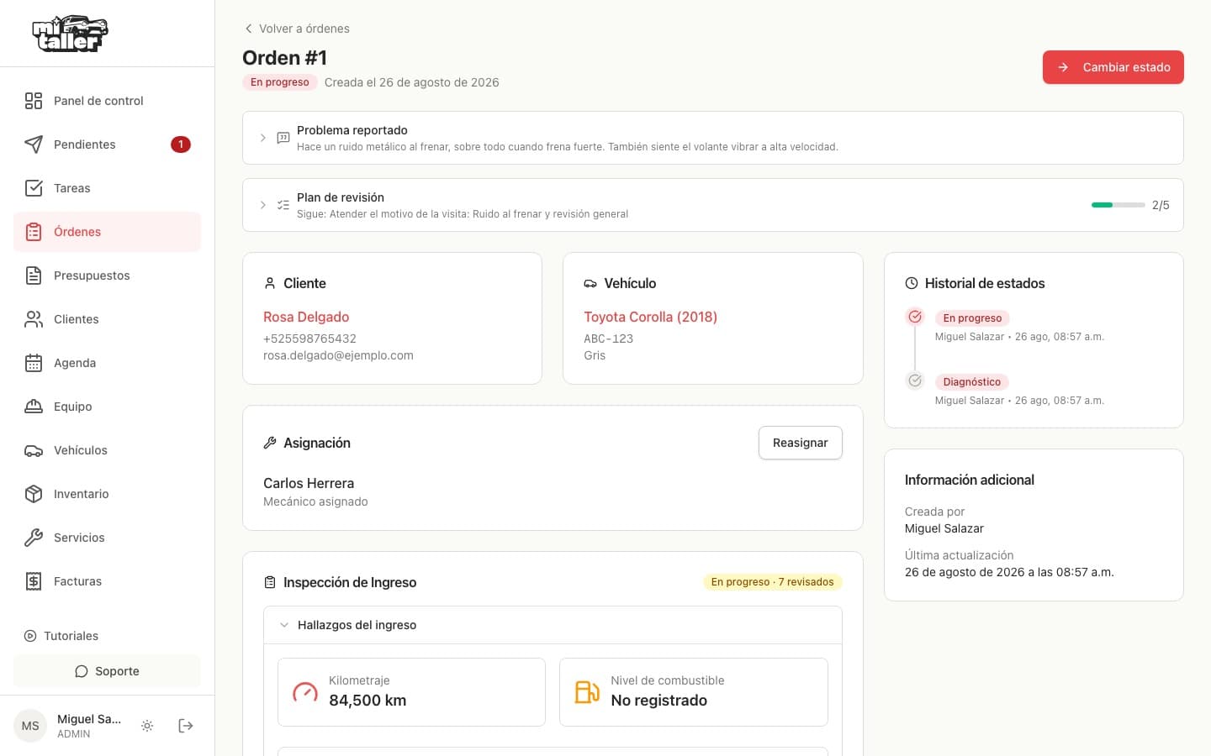
Task: Open the Pendientes section
Action: click(x=108, y=144)
